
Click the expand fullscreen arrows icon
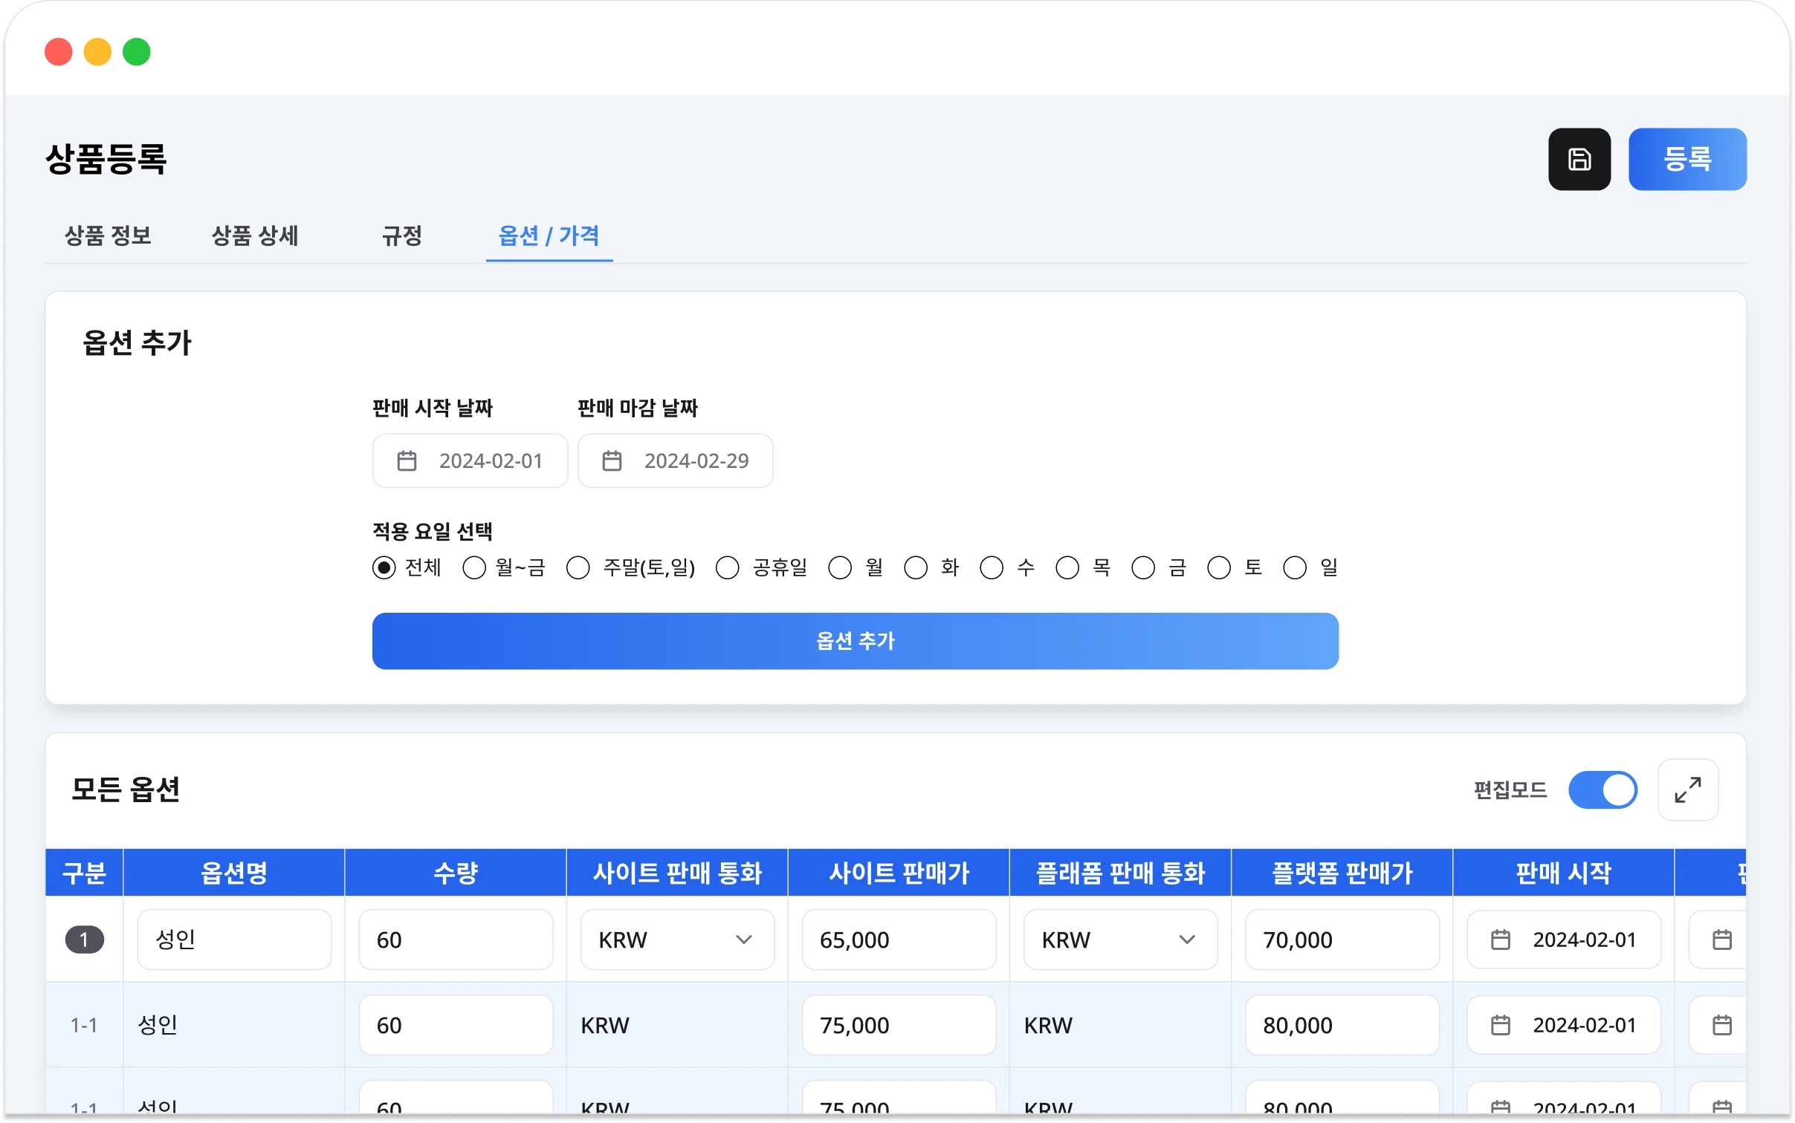click(1687, 790)
